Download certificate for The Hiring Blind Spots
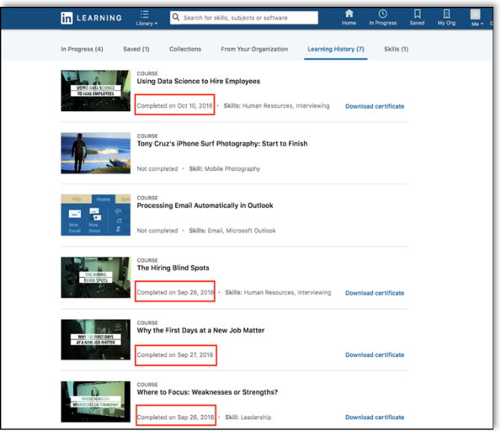This screenshot has width=501, height=431. pos(375,293)
